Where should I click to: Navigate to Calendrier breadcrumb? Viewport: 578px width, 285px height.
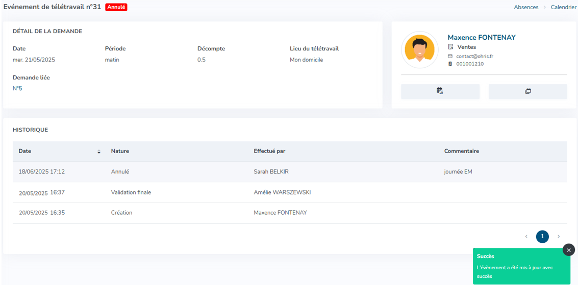click(563, 7)
